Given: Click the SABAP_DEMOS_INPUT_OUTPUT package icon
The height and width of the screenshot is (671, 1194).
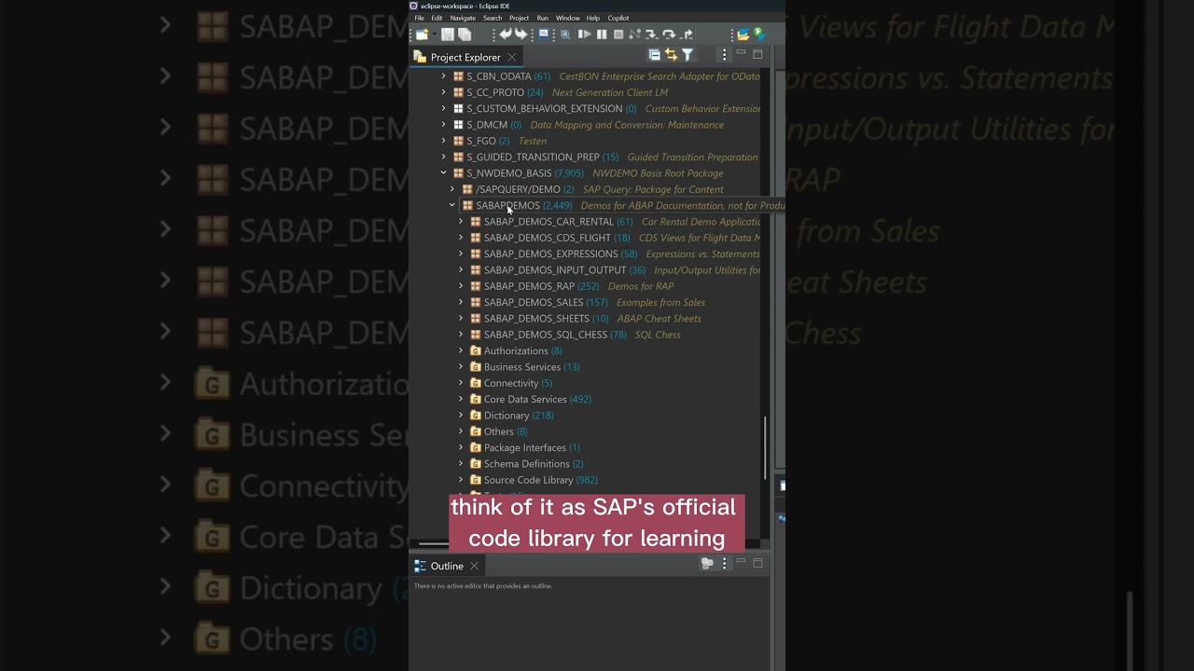Looking at the screenshot, I should click(x=476, y=270).
